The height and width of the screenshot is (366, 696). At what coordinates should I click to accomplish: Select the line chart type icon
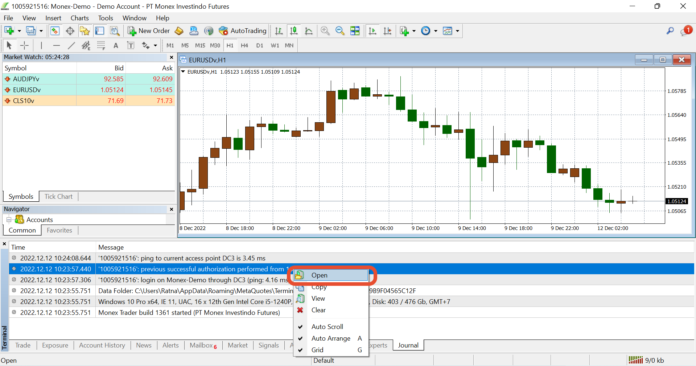pyautogui.click(x=309, y=31)
